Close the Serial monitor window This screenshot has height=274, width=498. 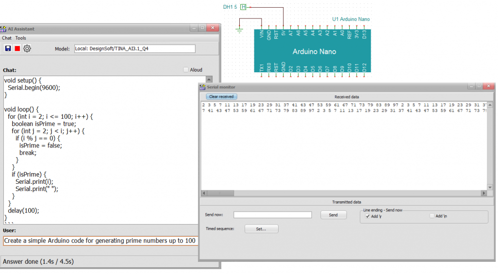pyautogui.click(x=488, y=86)
